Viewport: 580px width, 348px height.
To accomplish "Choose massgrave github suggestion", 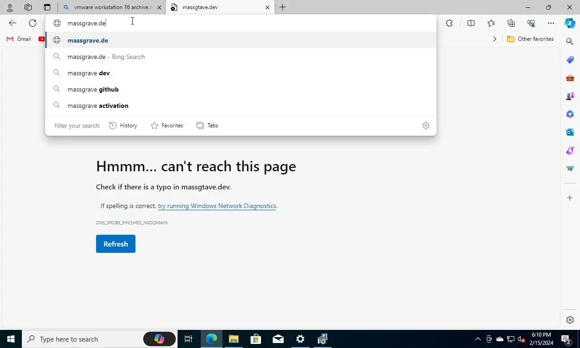I will click(x=241, y=89).
